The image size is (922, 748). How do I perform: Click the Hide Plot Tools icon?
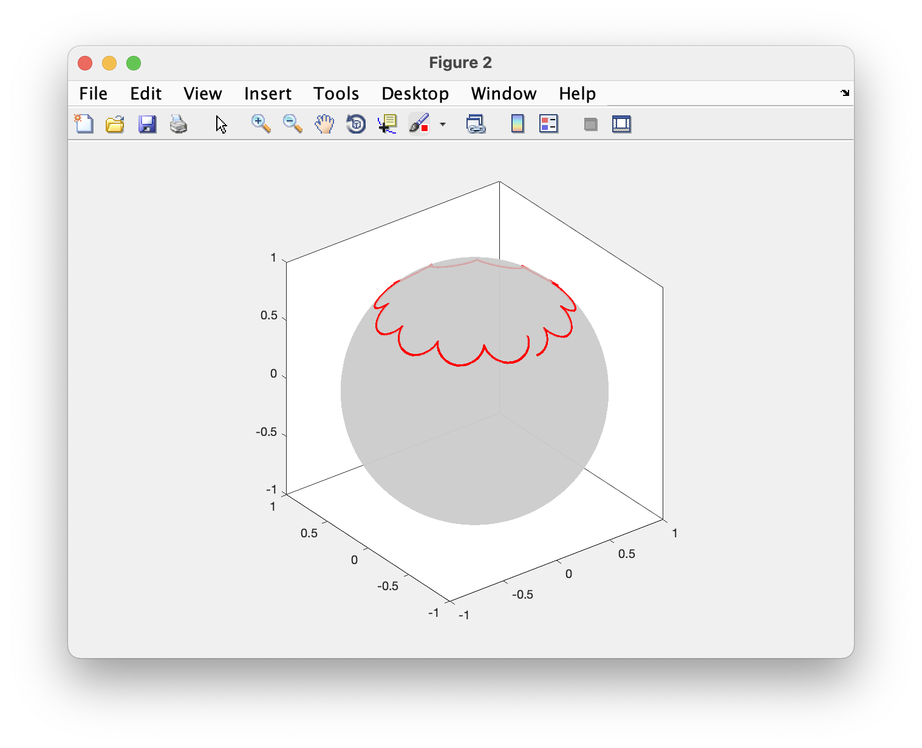(x=590, y=124)
